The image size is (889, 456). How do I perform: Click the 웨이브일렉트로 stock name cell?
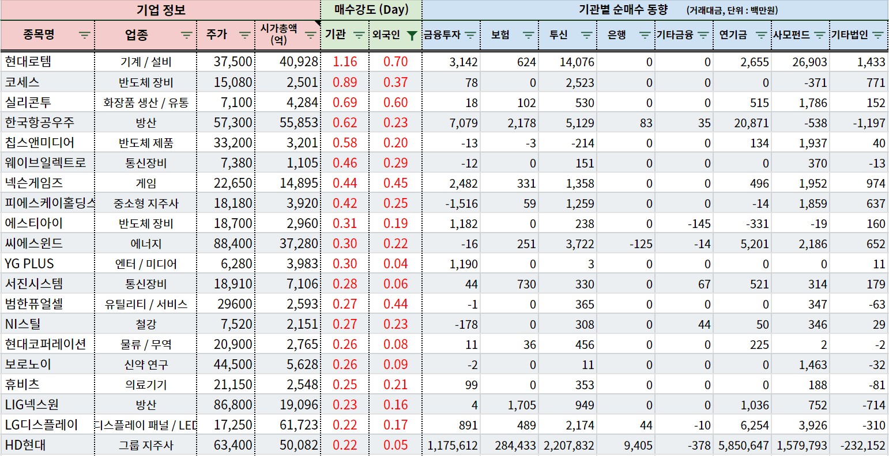[x=47, y=162]
